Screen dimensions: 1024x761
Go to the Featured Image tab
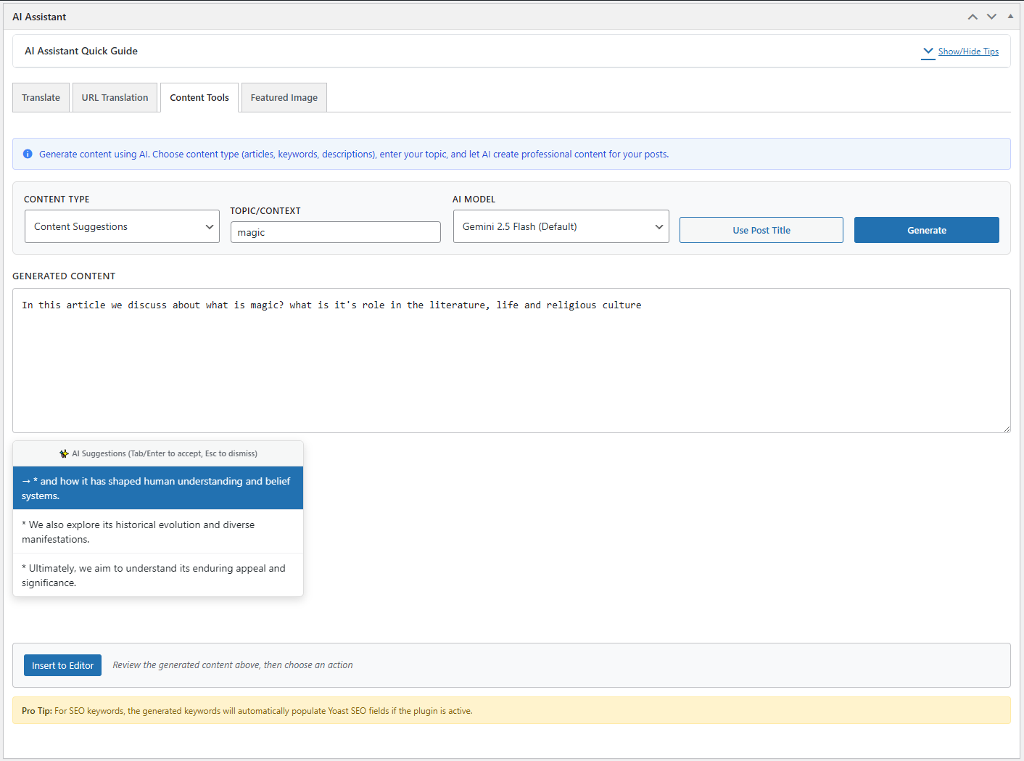[x=284, y=98]
